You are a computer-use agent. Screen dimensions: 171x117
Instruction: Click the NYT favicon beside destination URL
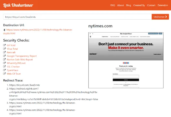tap(4, 30)
